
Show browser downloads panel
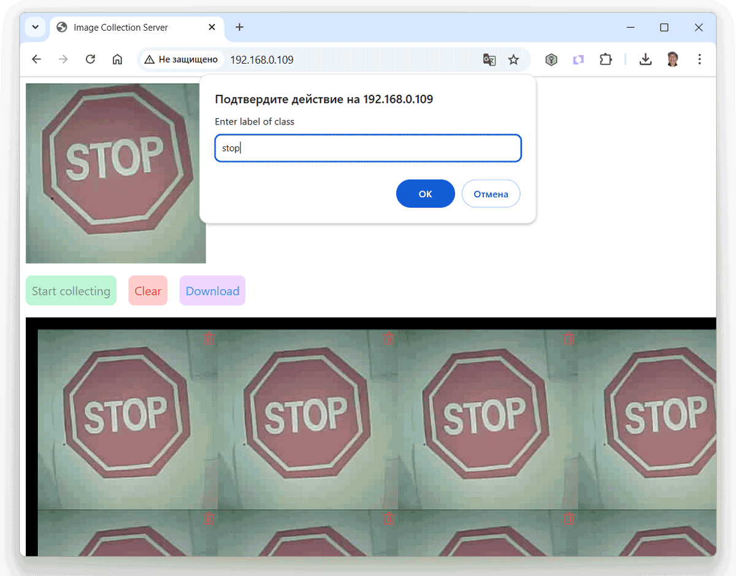click(645, 59)
